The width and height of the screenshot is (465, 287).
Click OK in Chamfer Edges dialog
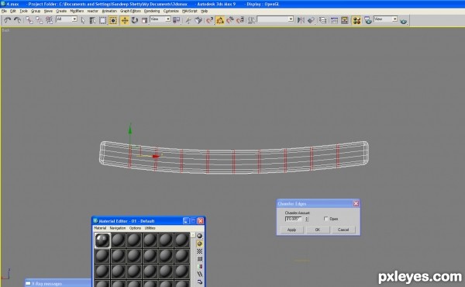(317, 230)
